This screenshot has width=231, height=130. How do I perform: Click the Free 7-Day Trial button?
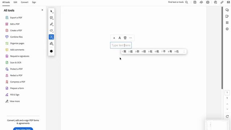[x=23, y=129]
